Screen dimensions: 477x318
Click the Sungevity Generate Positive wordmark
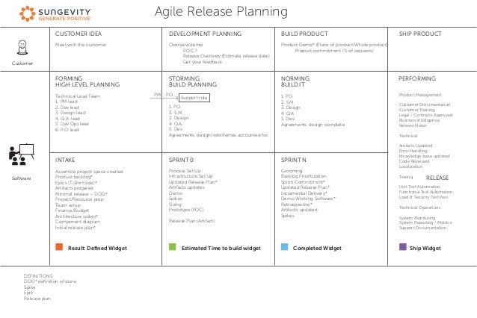pos(64,14)
